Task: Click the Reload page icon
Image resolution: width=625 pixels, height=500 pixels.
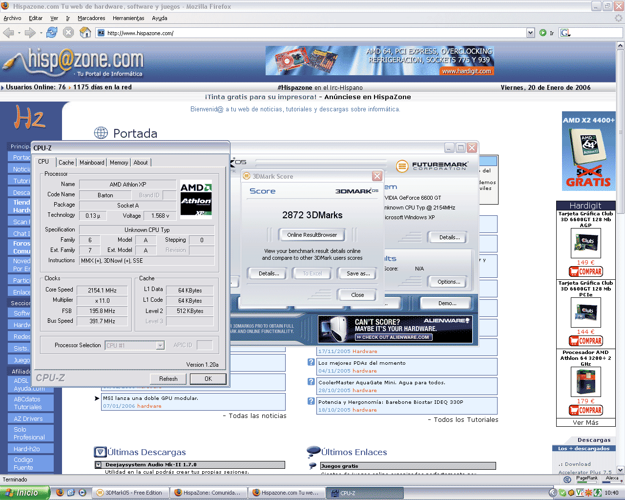Action: pos(52,33)
